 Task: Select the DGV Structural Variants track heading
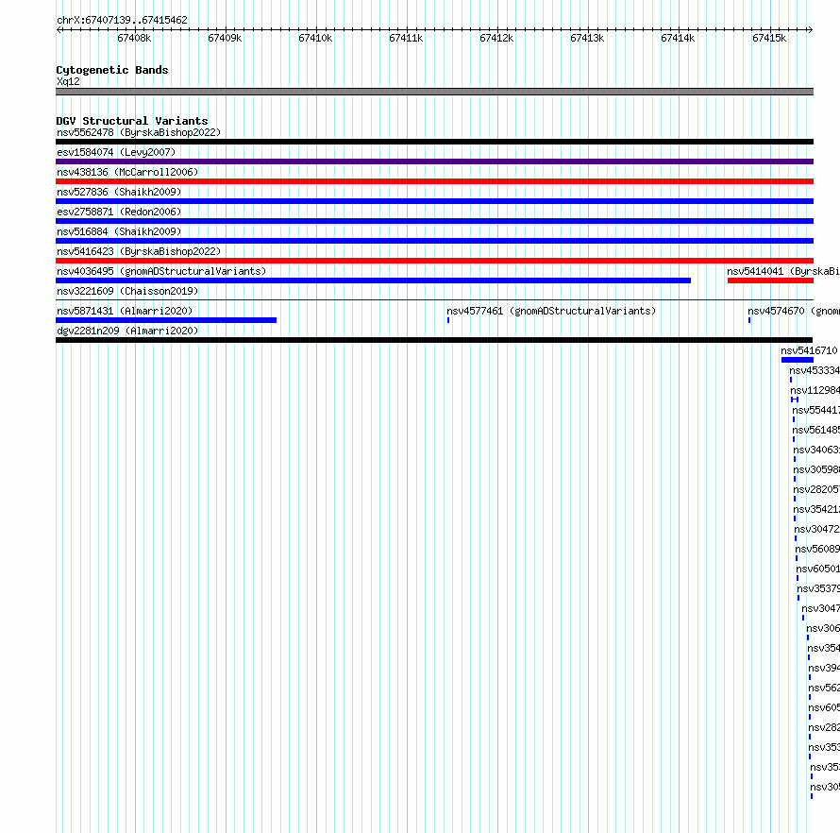pos(132,121)
